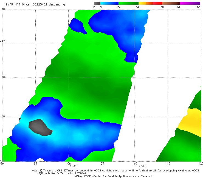The width and height of the screenshot is (203, 178).
Task: Click the 'SMAP NRT Winds' title text
Action: pos(18,5)
